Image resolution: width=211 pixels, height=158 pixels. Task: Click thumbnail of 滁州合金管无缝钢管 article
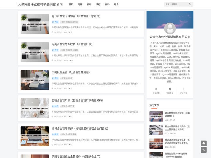pos(35,24)
